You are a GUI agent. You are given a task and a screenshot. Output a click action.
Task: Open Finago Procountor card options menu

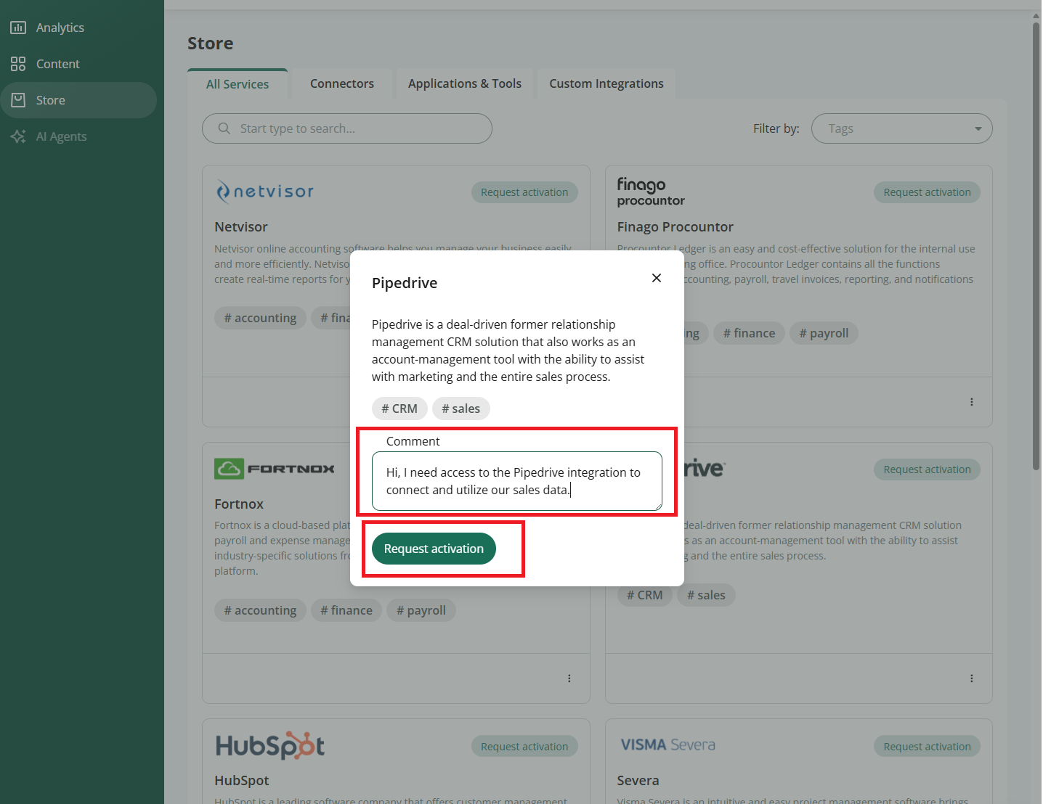point(972,402)
